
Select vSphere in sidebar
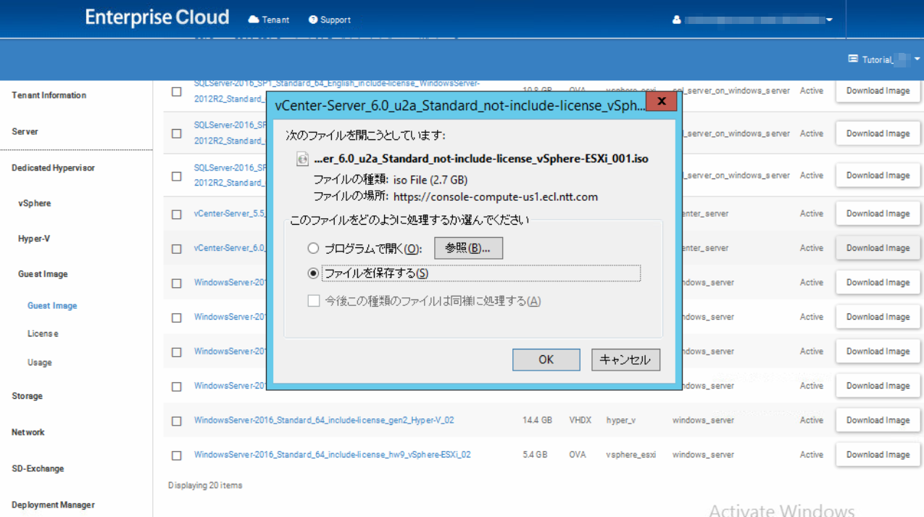coord(35,204)
